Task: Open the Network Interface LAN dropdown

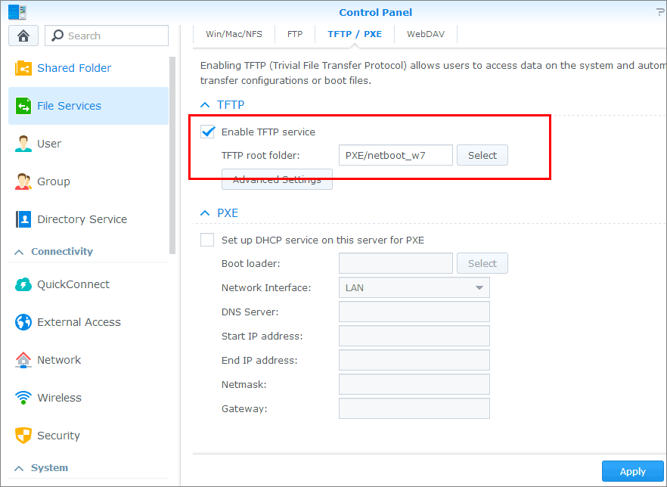Action: (479, 287)
